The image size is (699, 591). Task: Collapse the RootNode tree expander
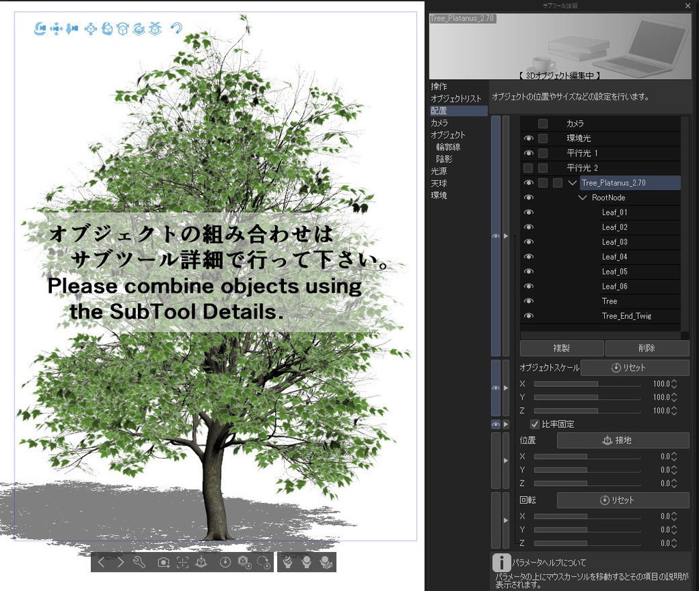point(583,197)
